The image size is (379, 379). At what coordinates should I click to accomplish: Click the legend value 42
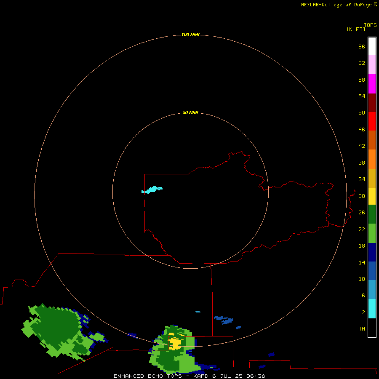click(x=362, y=146)
